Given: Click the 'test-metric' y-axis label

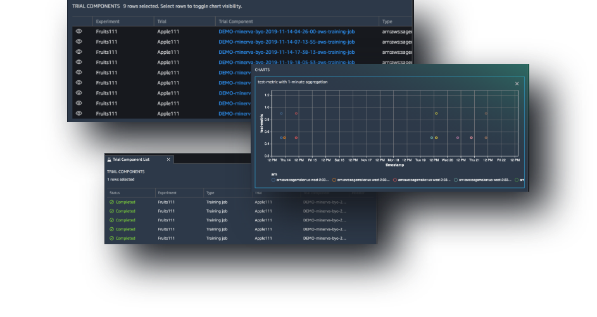Looking at the screenshot, I should (x=261, y=123).
